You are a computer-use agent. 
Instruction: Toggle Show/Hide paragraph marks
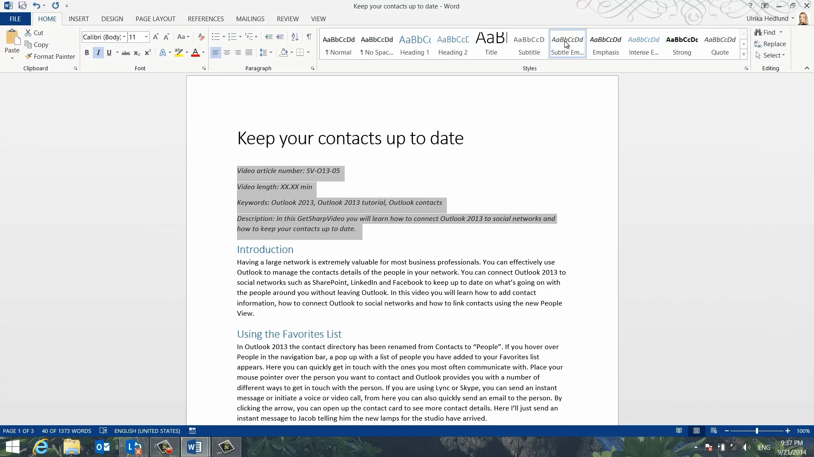[x=309, y=37]
